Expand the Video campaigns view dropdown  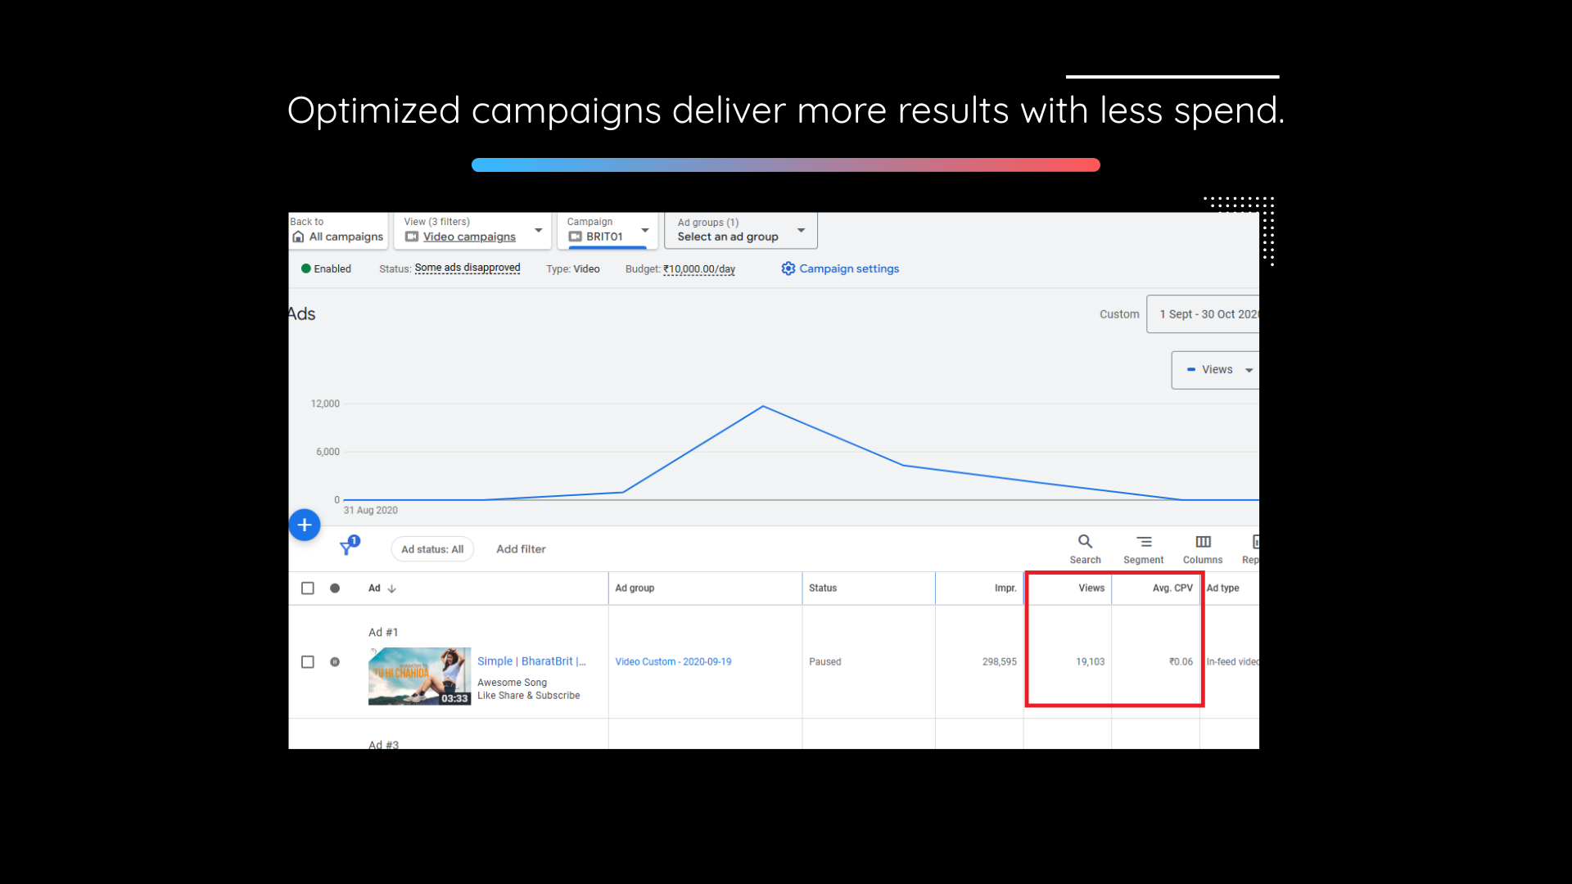(x=538, y=230)
